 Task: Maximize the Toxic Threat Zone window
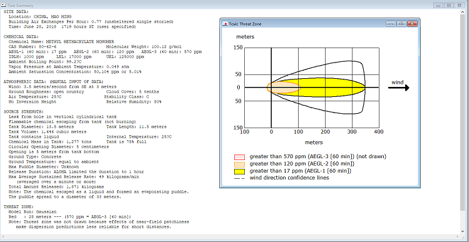pyautogui.click(x=401, y=24)
